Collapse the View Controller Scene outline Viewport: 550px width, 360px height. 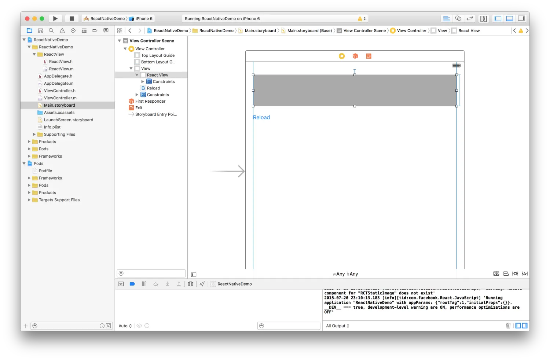[x=120, y=41]
